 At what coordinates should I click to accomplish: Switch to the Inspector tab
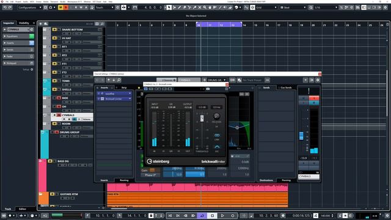(9, 23)
